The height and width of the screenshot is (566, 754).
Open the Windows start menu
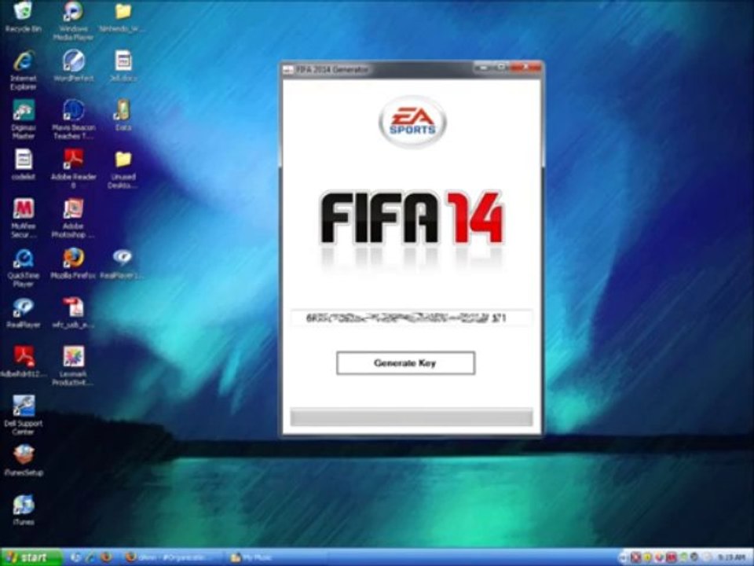(31, 557)
